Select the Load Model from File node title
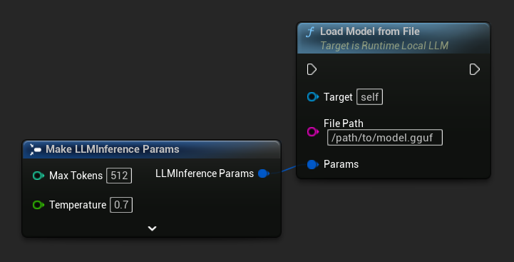The width and height of the screenshot is (514, 262). (370, 31)
